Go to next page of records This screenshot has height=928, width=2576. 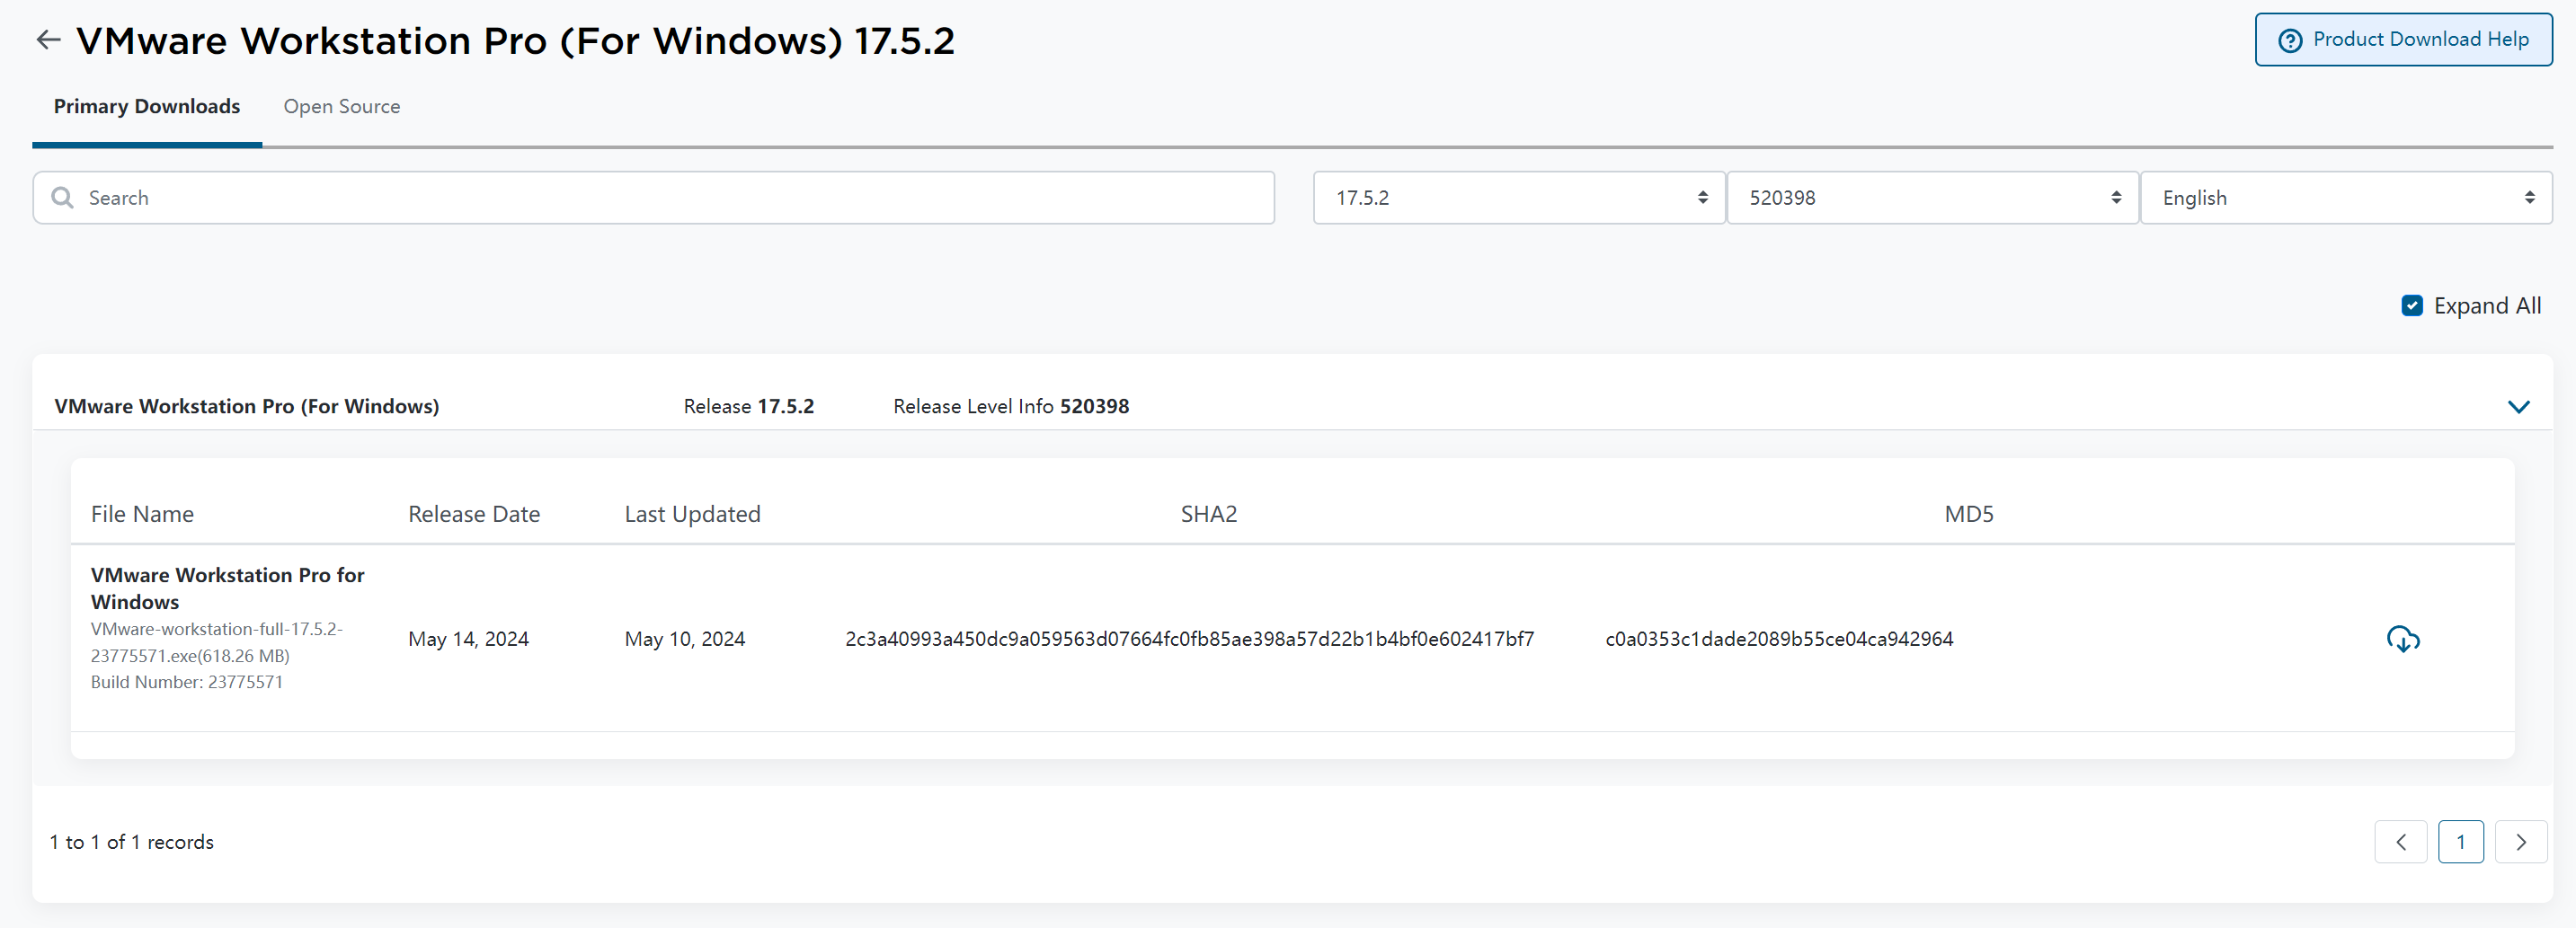2520,842
